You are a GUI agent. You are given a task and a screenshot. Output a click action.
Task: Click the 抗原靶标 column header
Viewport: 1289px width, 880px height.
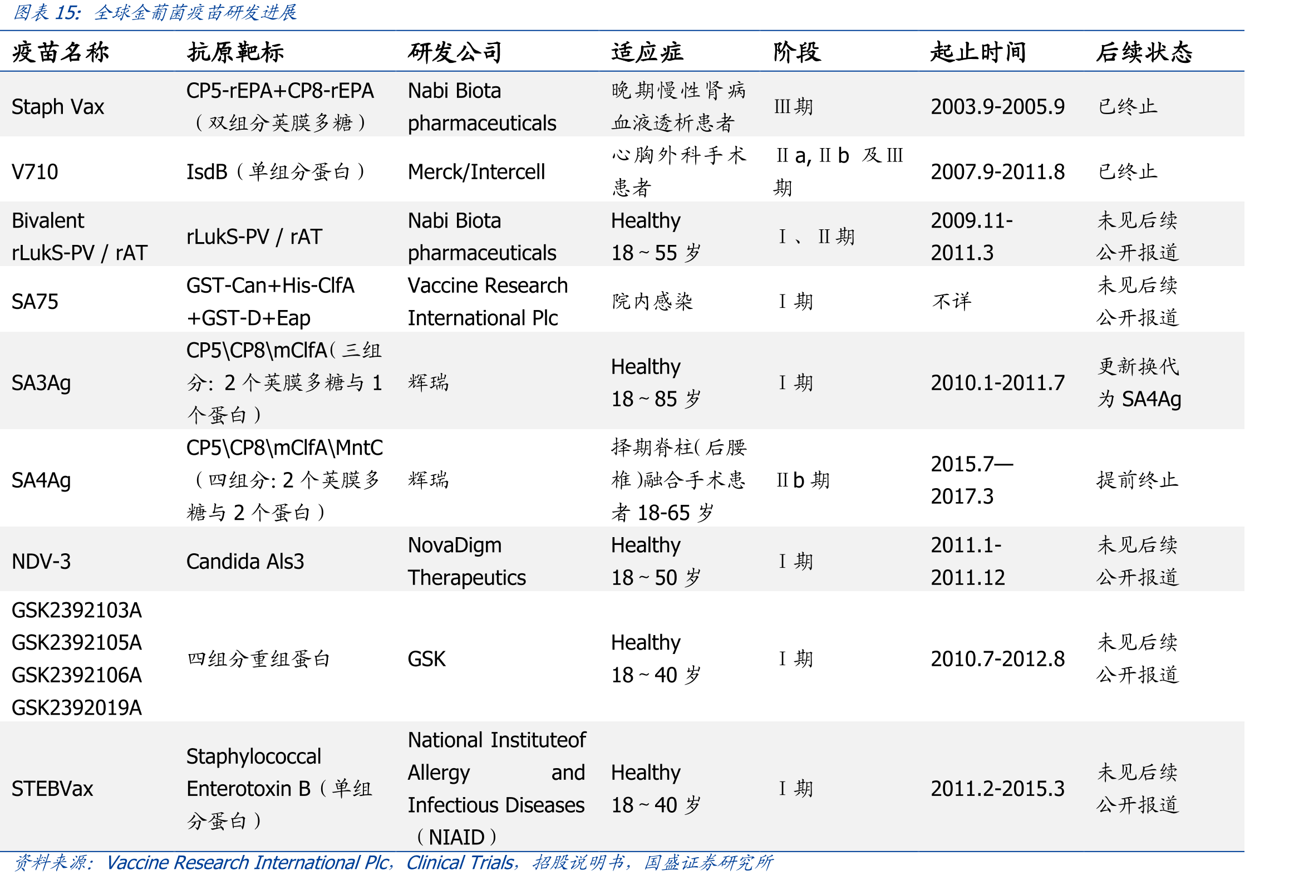click(x=235, y=52)
